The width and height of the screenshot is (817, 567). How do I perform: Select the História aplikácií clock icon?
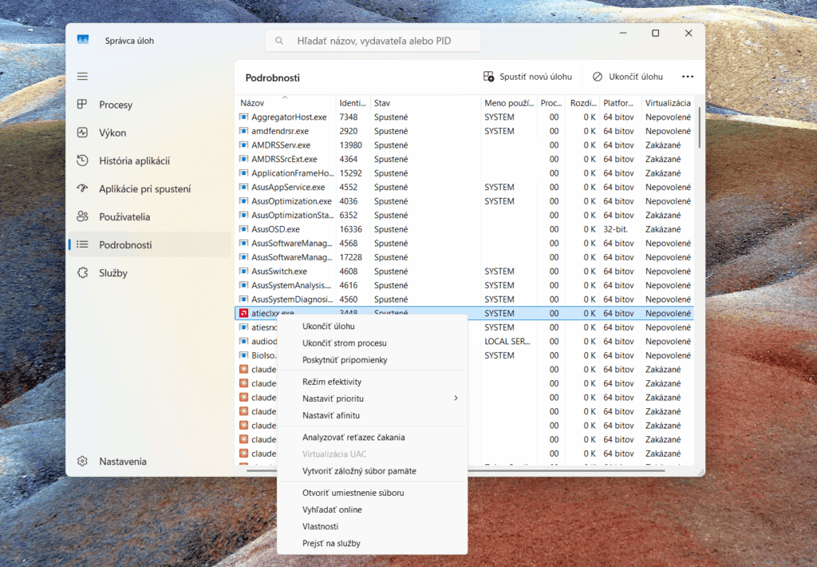pyautogui.click(x=82, y=161)
